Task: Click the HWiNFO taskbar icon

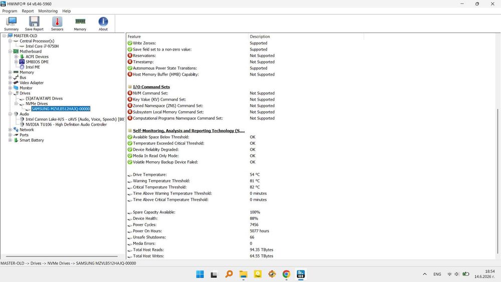Action: click(x=301, y=274)
